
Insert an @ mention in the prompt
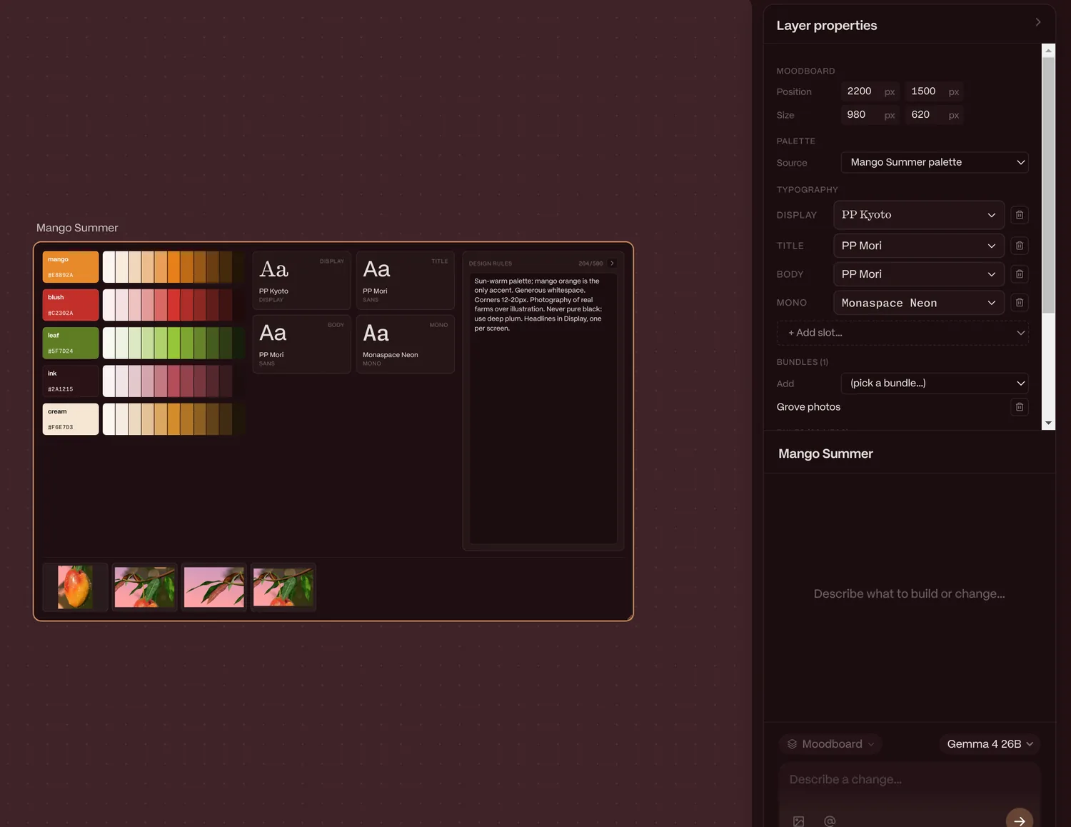point(830,821)
